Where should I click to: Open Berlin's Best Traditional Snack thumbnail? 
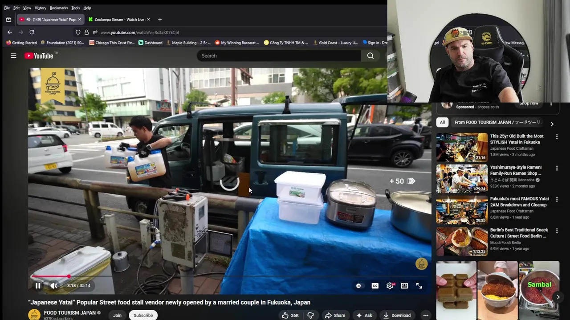pyautogui.click(x=462, y=241)
